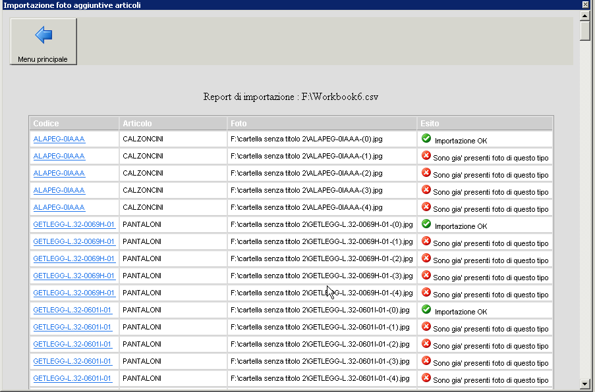595x392 pixels.
Task: Click the green OK icon for ALAPEG-0IAAA-(0).jpg
Action: (426, 138)
